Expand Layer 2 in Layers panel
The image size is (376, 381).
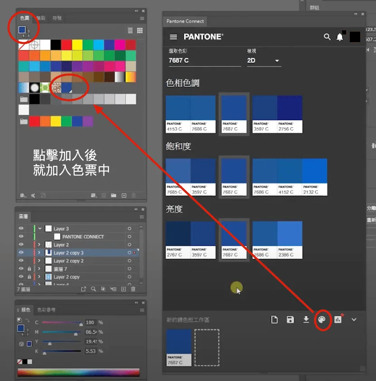tap(39, 244)
